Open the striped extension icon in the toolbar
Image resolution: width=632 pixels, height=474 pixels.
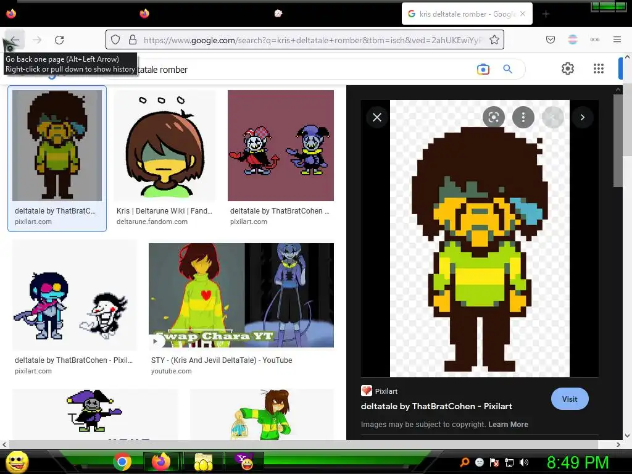572,39
